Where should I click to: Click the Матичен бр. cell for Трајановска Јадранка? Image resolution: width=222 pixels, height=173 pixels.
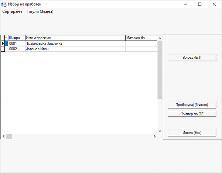pos(141,44)
